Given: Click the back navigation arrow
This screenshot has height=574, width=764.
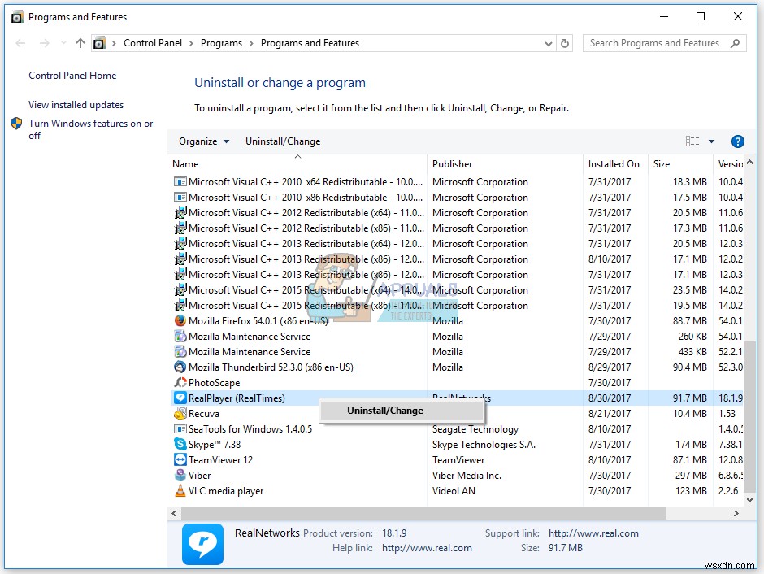Looking at the screenshot, I should click(x=20, y=43).
